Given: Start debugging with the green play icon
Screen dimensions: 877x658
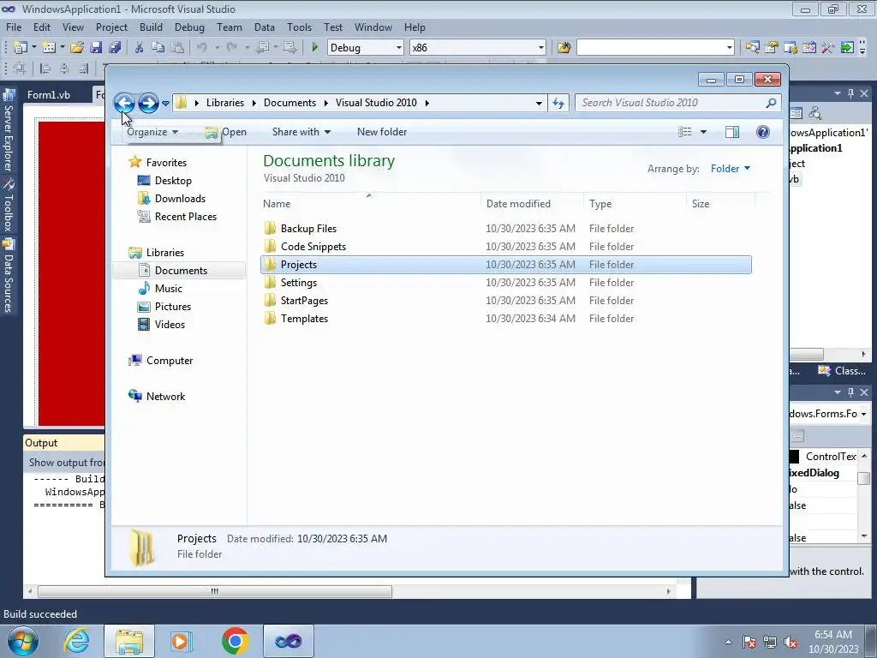Looking at the screenshot, I should [314, 48].
